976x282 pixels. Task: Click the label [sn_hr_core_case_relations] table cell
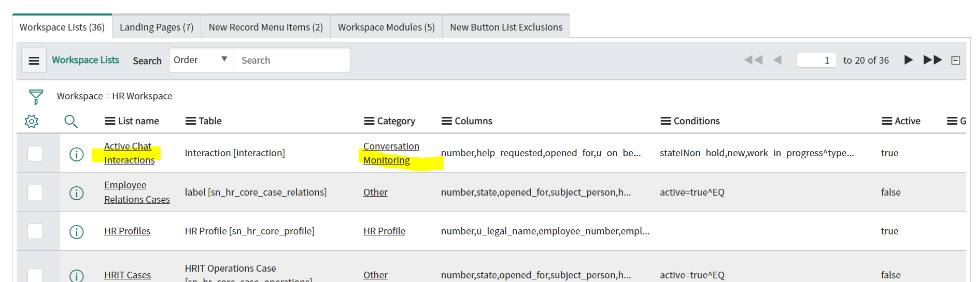click(256, 192)
